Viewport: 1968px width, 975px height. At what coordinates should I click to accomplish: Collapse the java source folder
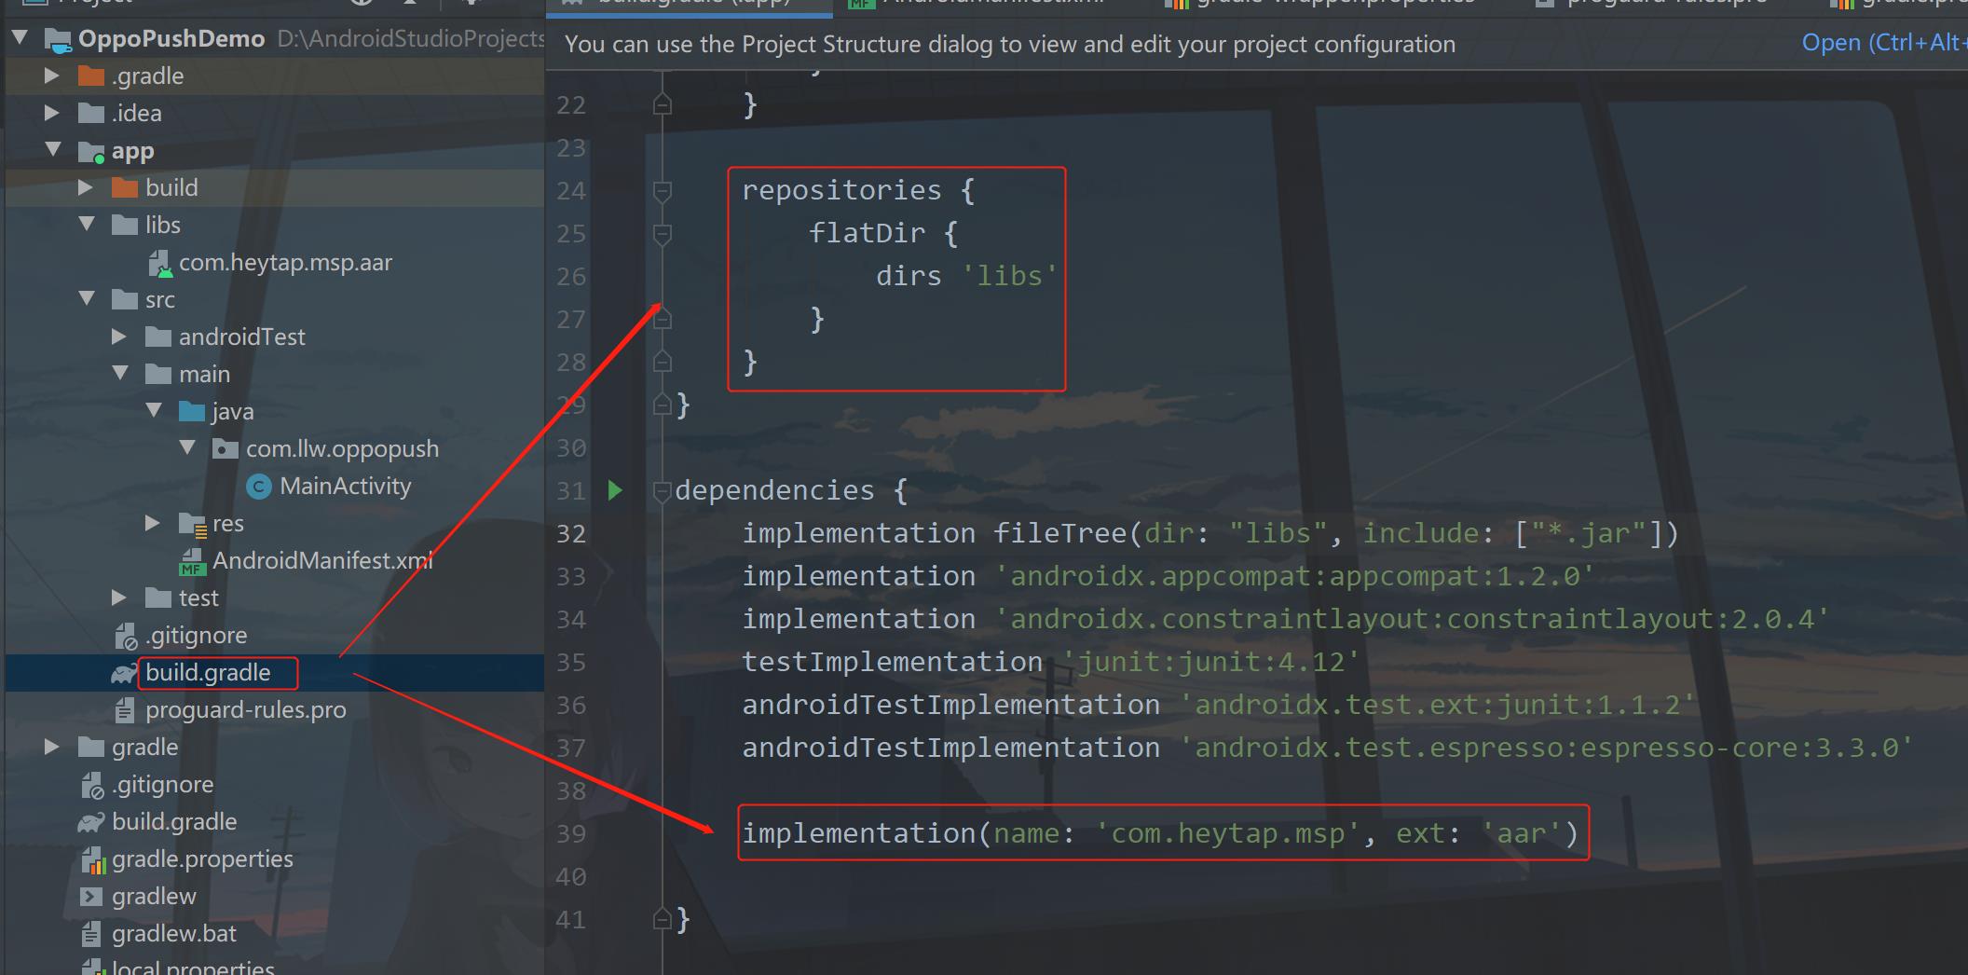154,410
